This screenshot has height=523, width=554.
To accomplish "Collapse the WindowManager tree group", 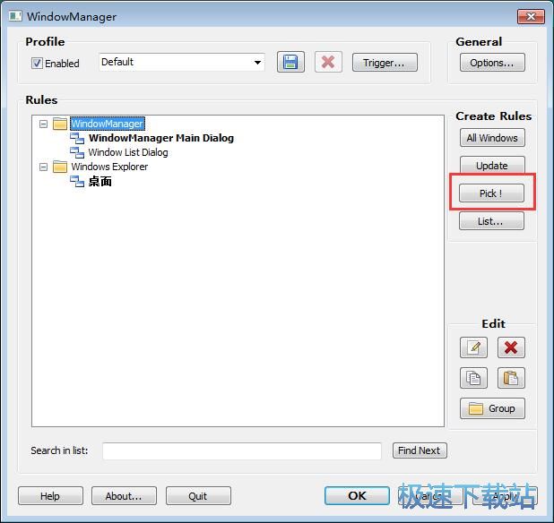I will 43,124.
